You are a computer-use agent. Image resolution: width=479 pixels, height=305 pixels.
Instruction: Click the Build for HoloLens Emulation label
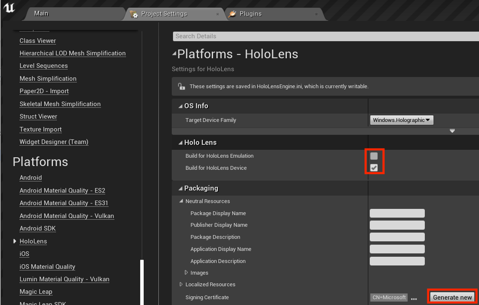pos(219,156)
